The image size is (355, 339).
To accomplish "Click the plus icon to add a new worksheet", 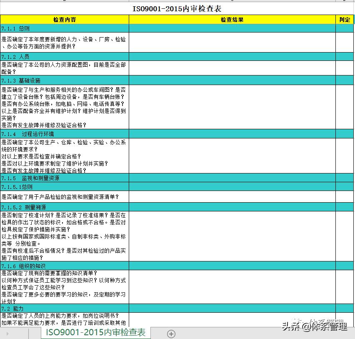I will pyautogui.click(x=170, y=334).
